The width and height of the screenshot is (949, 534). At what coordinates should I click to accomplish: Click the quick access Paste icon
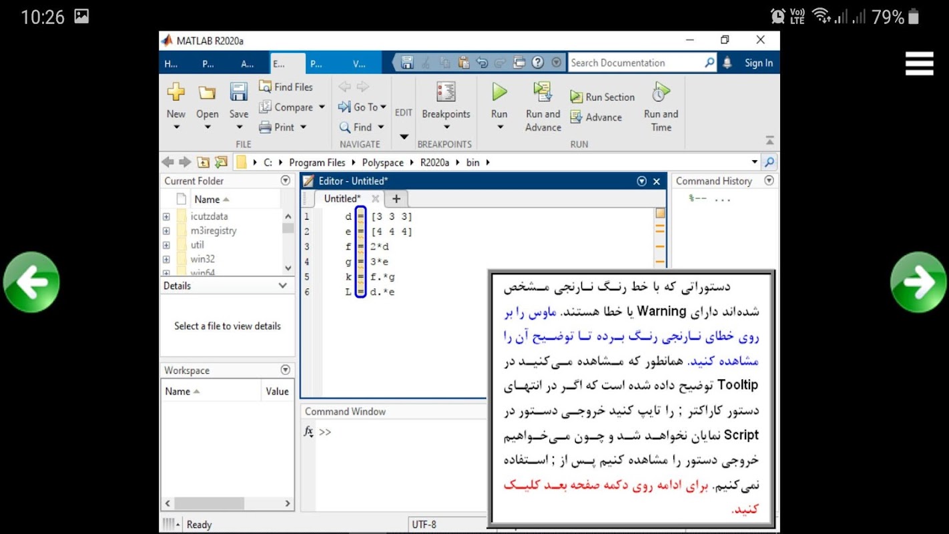pyautogui.click(x=463, y=63)
